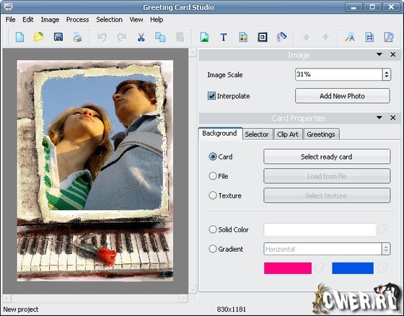This screenshot has width=404, height=316.
Task: Select the Texture radio button
Action: 213,196
